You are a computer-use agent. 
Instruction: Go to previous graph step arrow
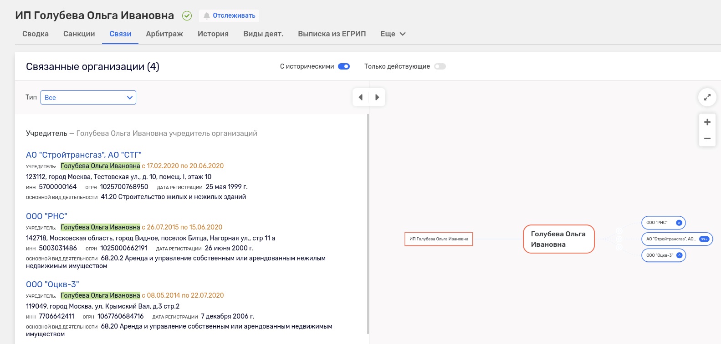(x=361, y=97)
